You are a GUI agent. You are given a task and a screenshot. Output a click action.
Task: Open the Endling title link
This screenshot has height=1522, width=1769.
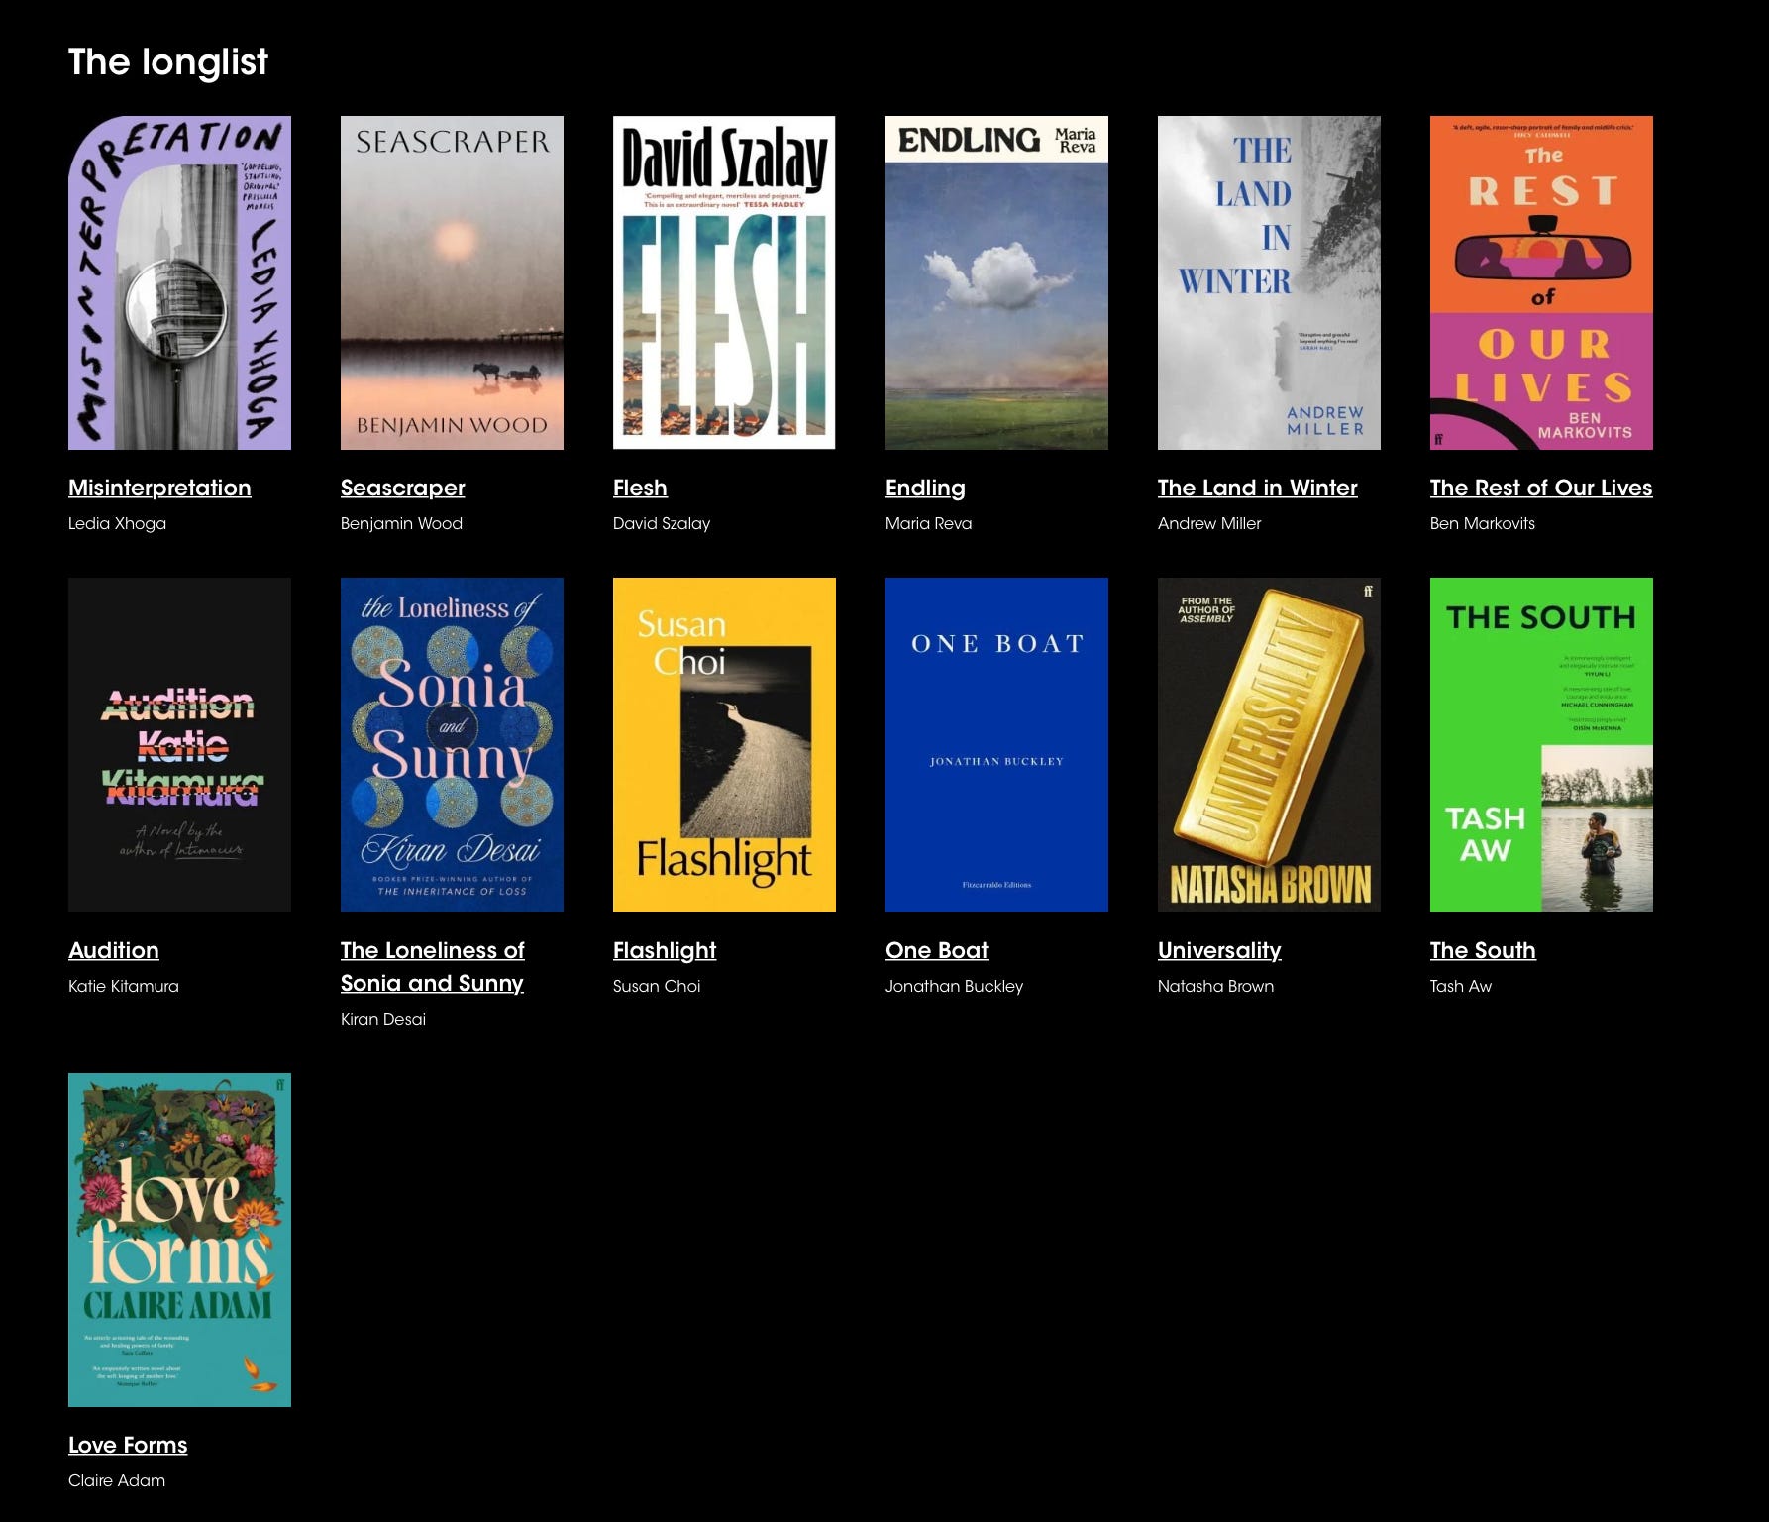(x=925, y=488)
